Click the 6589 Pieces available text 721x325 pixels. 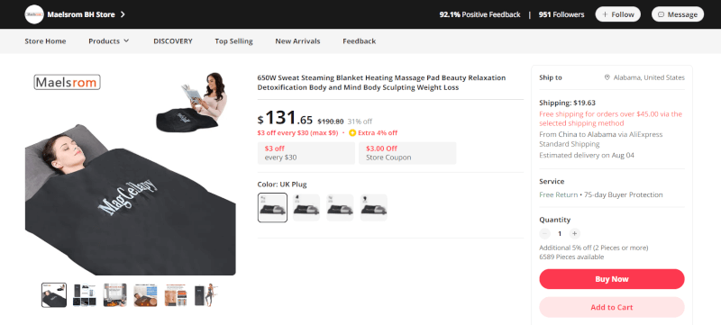coord(571,257)
